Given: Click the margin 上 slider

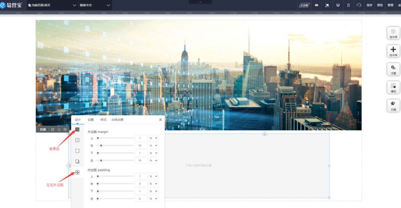Looking at the screenshot, I should click(115, 138).
